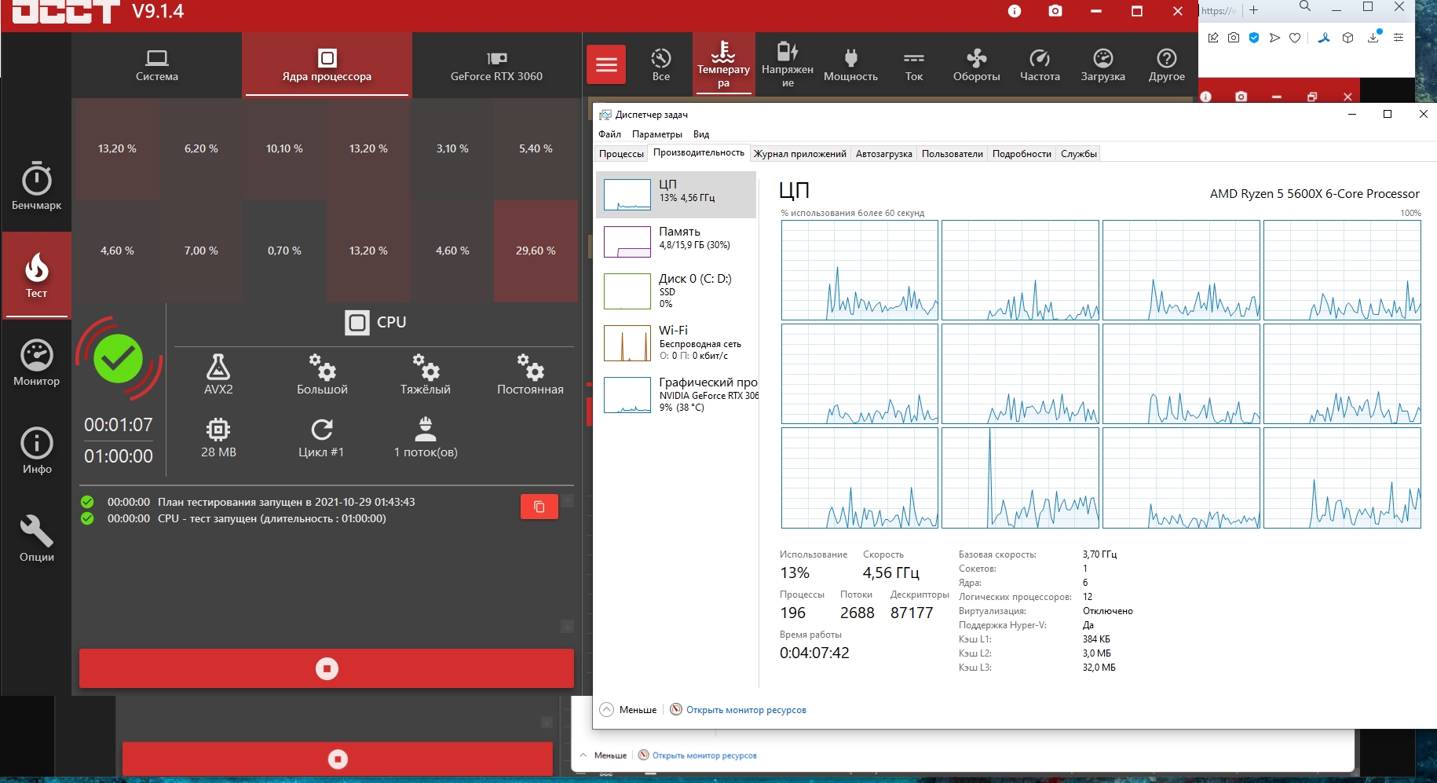The width and height of the screenshot is (1437, 783).
Task: Open the Параметры menu in Task Manager
Action: point(657,134)
